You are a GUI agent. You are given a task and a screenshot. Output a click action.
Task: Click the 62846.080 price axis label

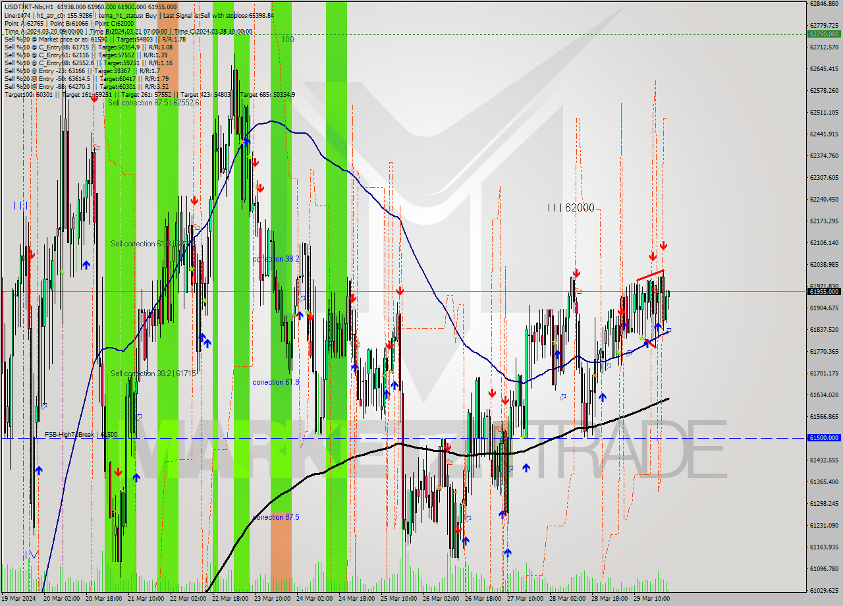tap(824, 3)
